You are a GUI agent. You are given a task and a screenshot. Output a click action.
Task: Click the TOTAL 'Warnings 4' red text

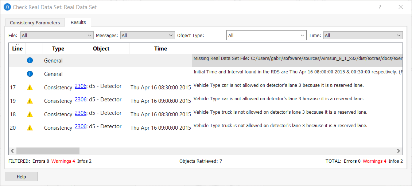coord(374,161)
